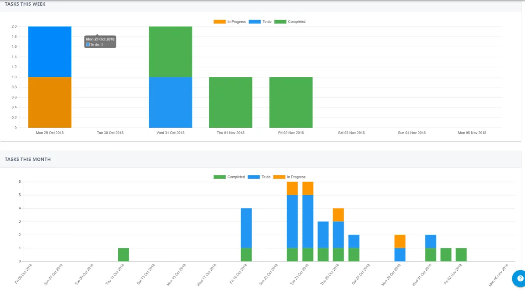Select green bar for Thu 01 Nov 2018

tap(231, 102)
